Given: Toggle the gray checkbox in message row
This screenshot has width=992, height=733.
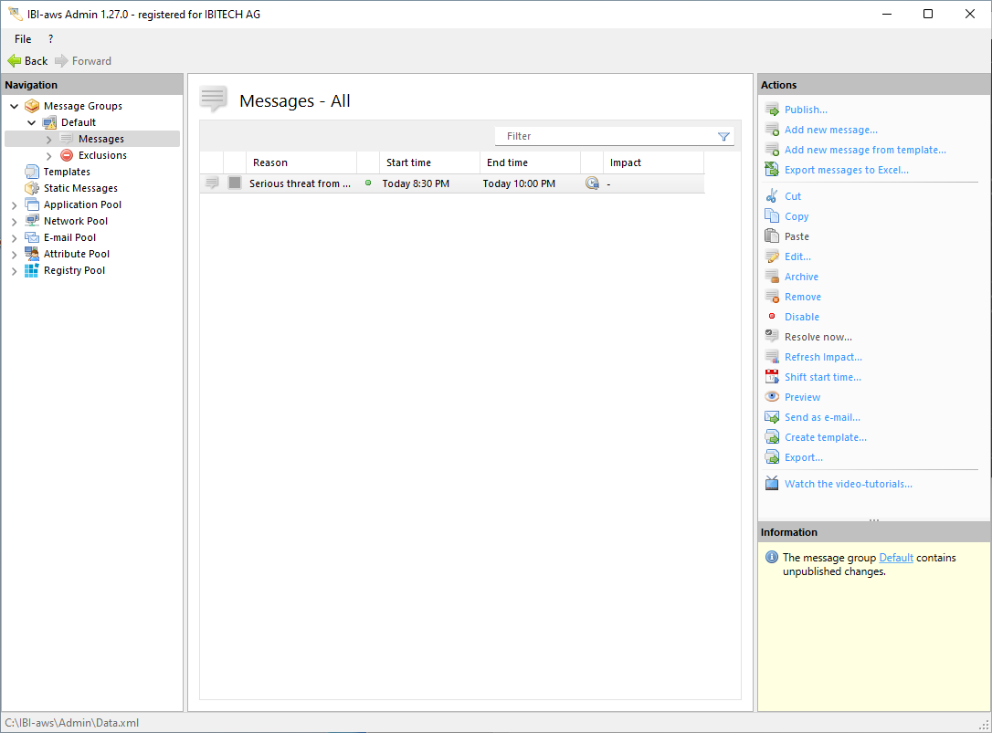Looking at the screenshot, I should click(x=235, y=183).
